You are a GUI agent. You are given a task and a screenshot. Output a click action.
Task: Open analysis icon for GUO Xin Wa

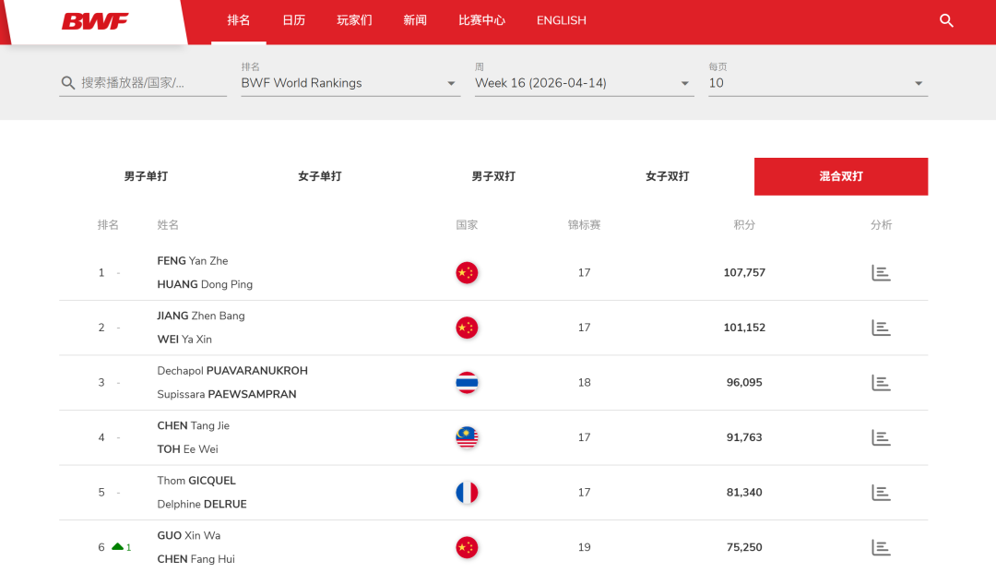(881, 547)
